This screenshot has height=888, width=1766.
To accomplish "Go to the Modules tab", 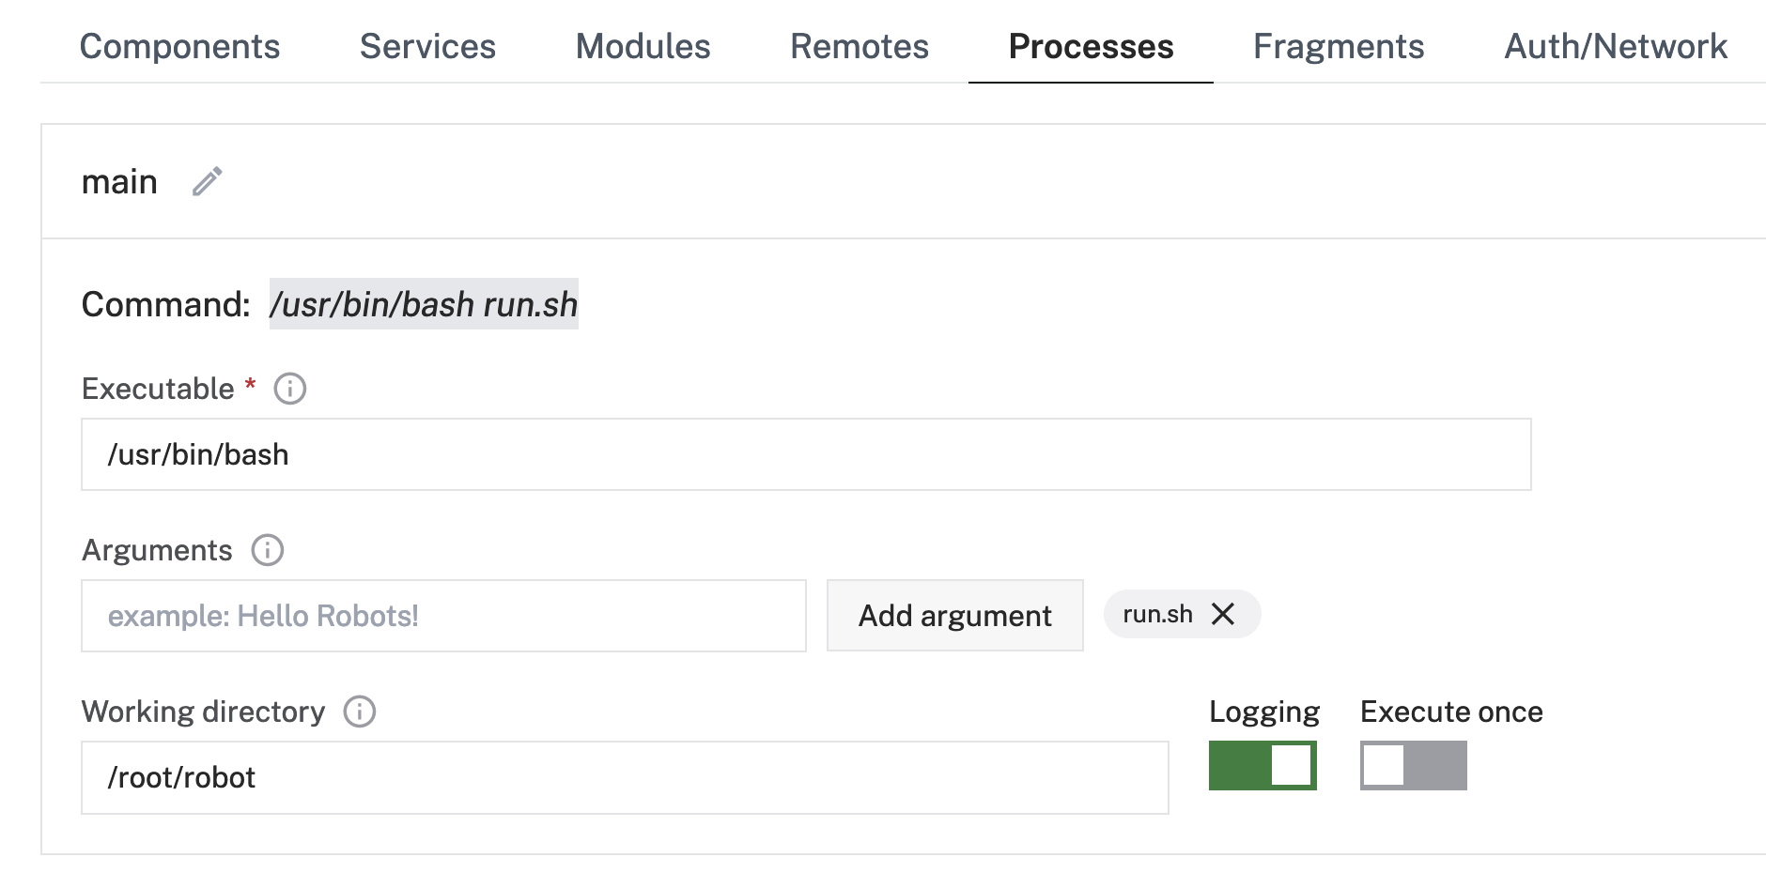I will pyautogui.click(x=643, y=46).
